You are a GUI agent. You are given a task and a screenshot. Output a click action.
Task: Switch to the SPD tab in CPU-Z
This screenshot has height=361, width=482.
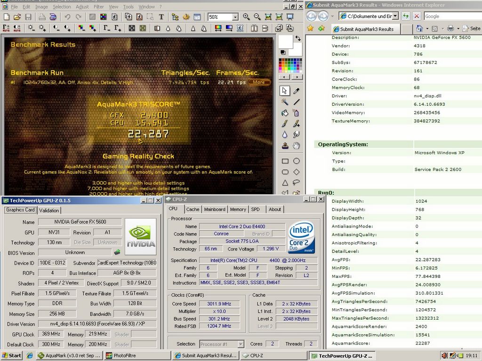(x=256, y=209)
